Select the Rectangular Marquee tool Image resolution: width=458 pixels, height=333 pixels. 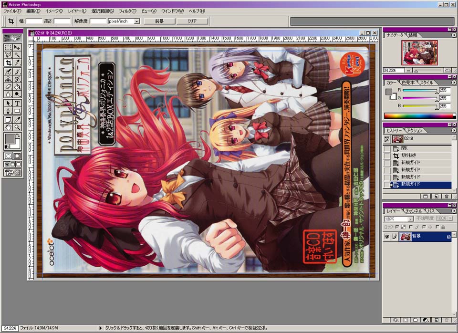pos(8,47)
